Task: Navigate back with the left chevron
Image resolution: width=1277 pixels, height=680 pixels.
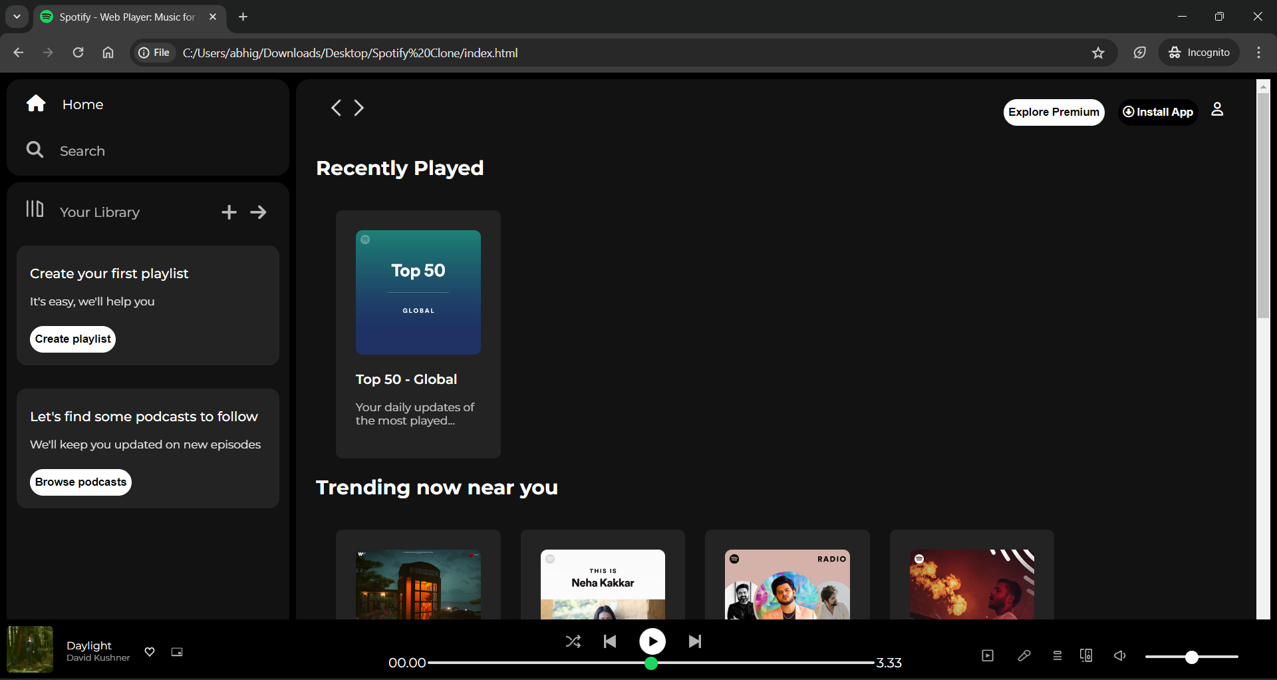Action: (x=336, y=107)
